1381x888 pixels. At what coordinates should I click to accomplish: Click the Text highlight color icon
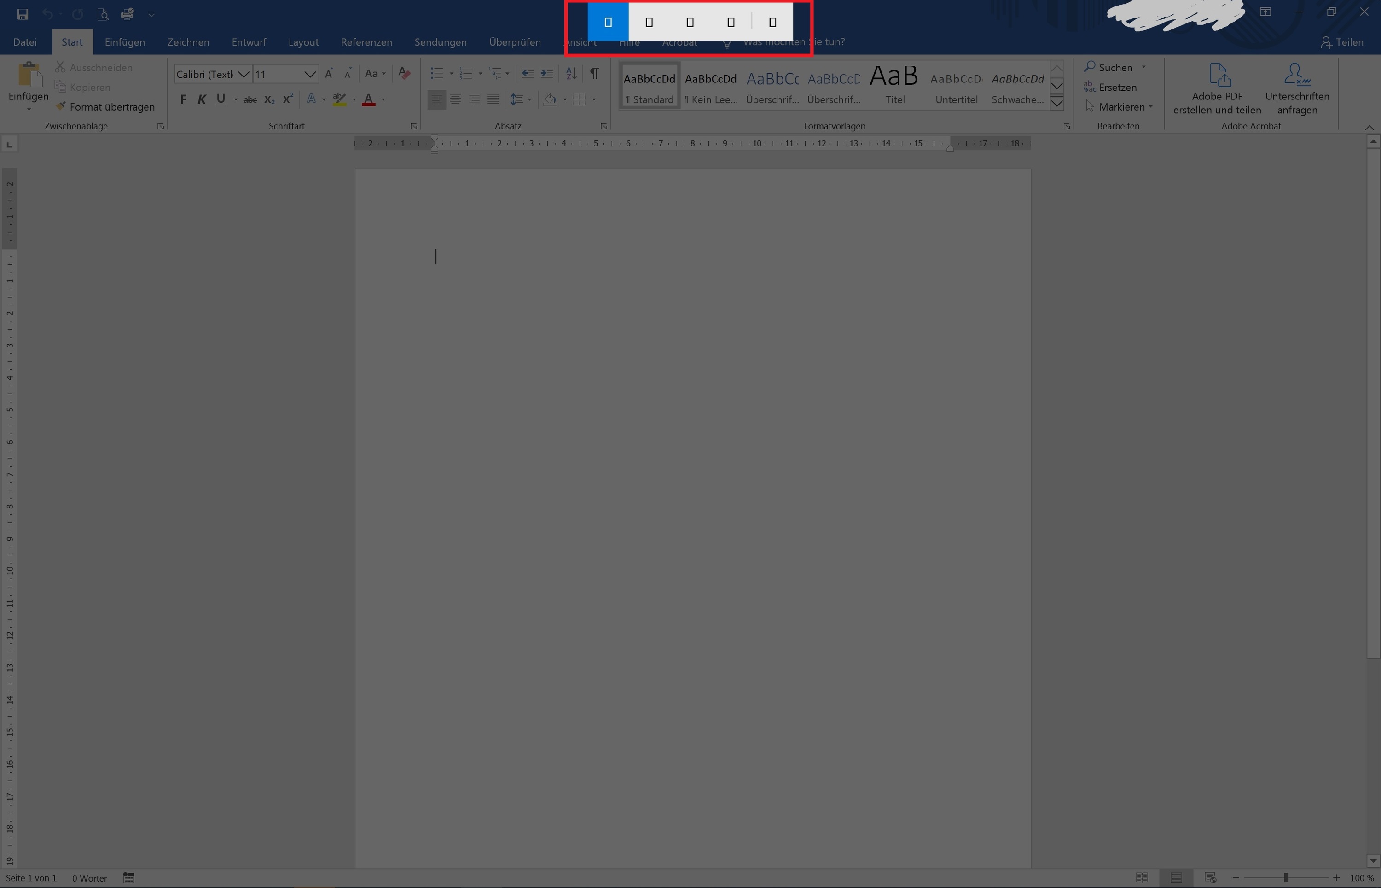pyautogui.click(x=342, y=99)
